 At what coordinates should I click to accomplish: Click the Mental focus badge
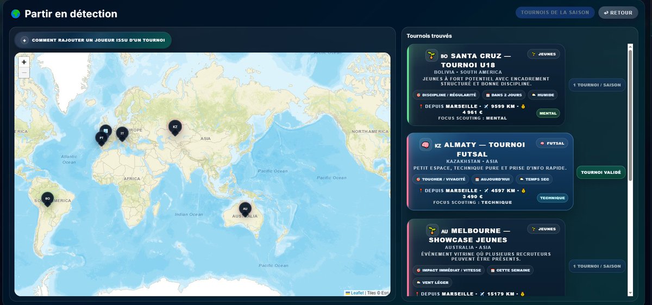(x=548, y=114)
